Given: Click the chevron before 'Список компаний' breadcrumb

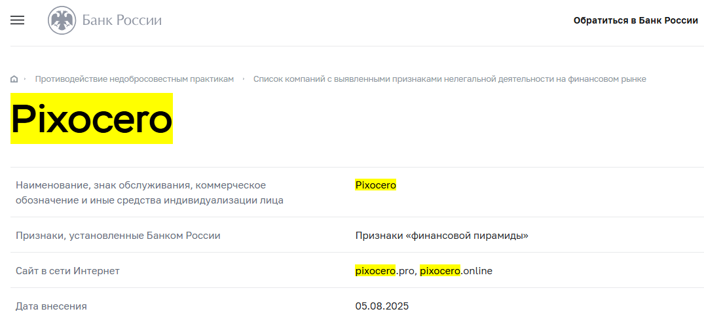Looking at the screenshot, I should tap(244, 79).
